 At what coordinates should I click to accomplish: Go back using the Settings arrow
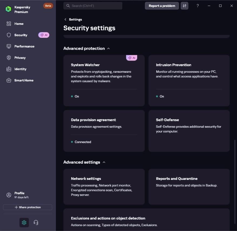(65, 19)
